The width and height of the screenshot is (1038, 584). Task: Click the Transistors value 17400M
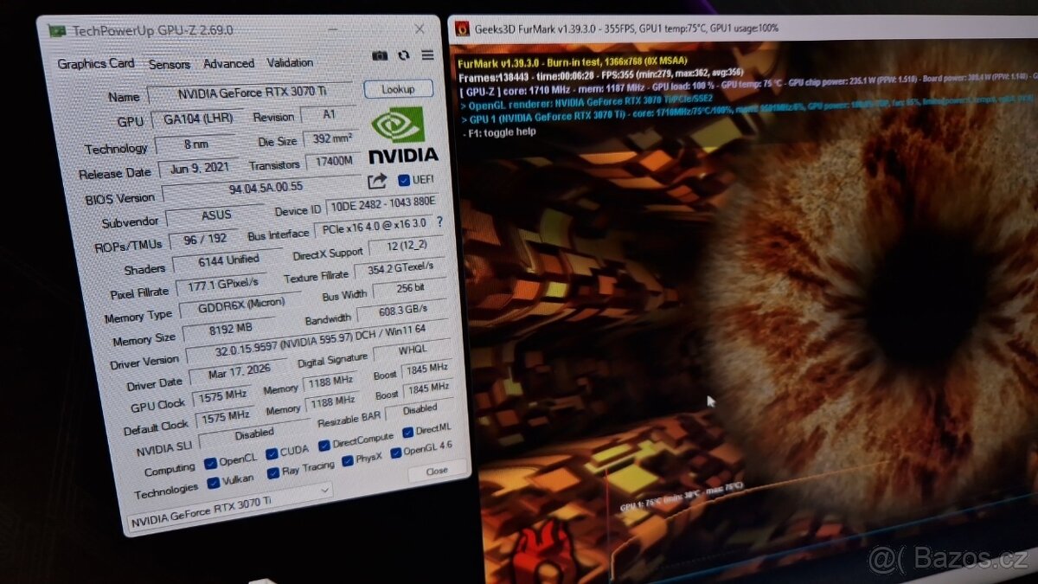click(x=333, y=162)
